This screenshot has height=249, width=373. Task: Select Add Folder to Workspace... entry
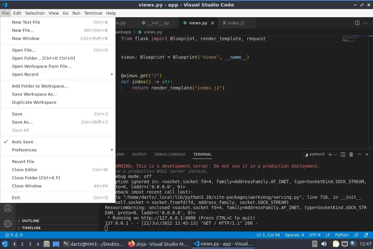58,86
